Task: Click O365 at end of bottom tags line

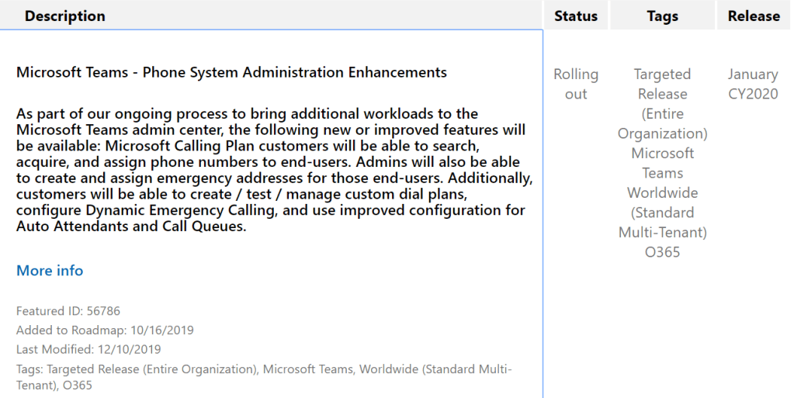Action: click(78, 385)
